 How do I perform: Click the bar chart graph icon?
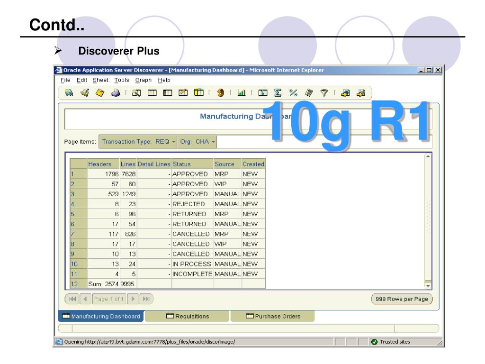coord(241,92)
